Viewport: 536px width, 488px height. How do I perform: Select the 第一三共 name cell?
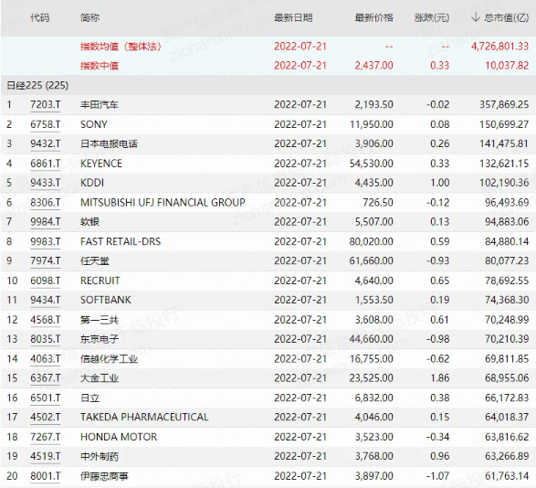100,319
